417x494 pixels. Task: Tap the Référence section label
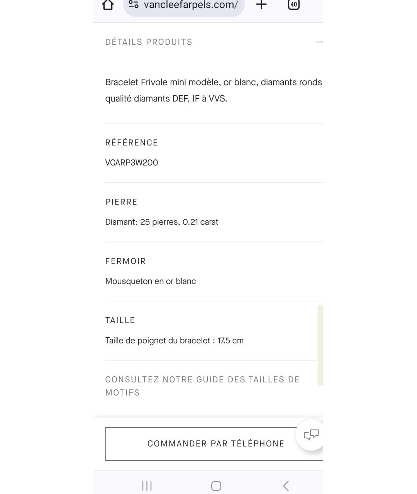[132, 143]
